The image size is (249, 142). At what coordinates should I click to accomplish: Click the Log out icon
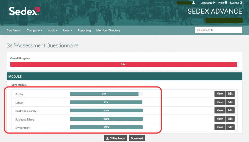(241, 2)
